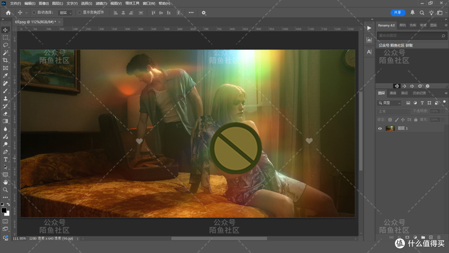Select the Magic Wand tool

coord(5,53)
